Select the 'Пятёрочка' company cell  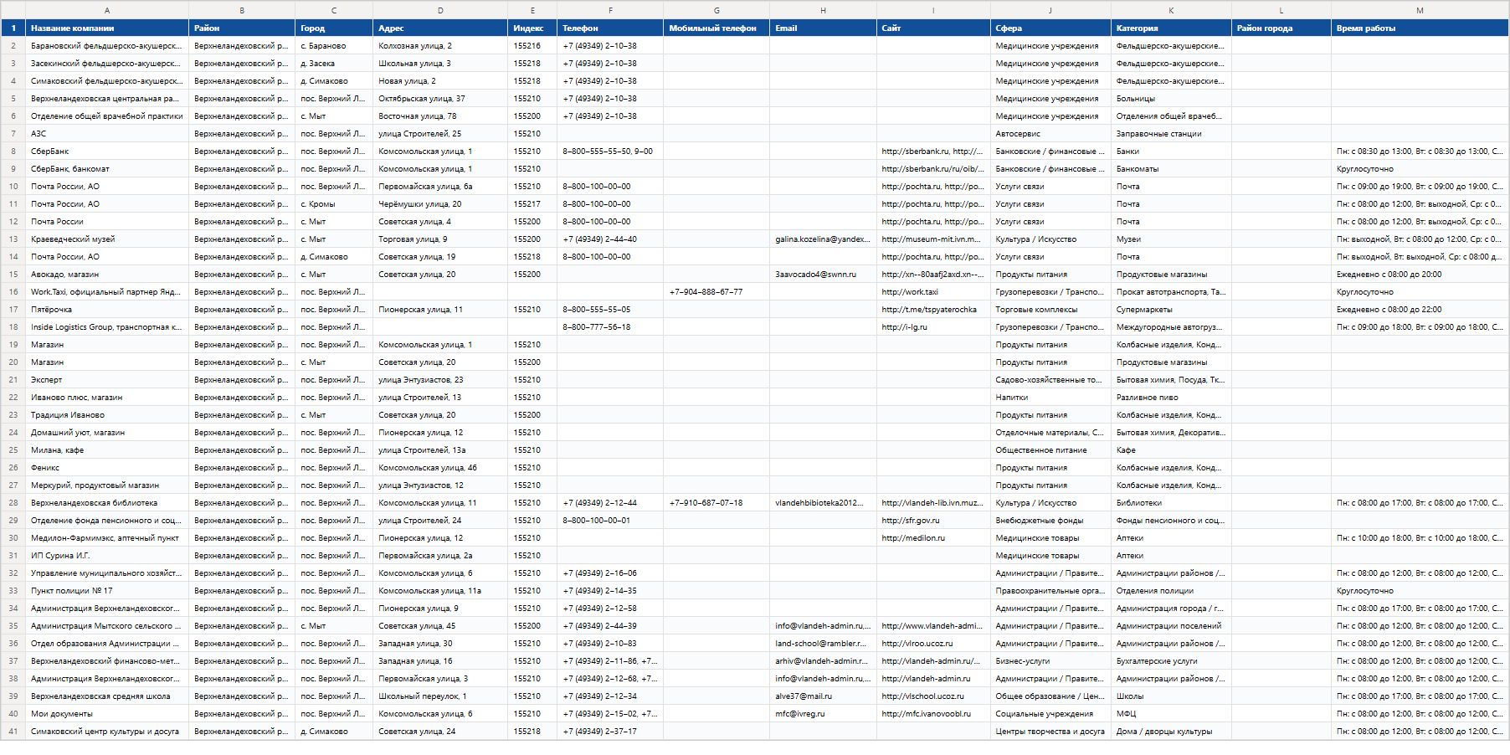(x=107, y=309)
